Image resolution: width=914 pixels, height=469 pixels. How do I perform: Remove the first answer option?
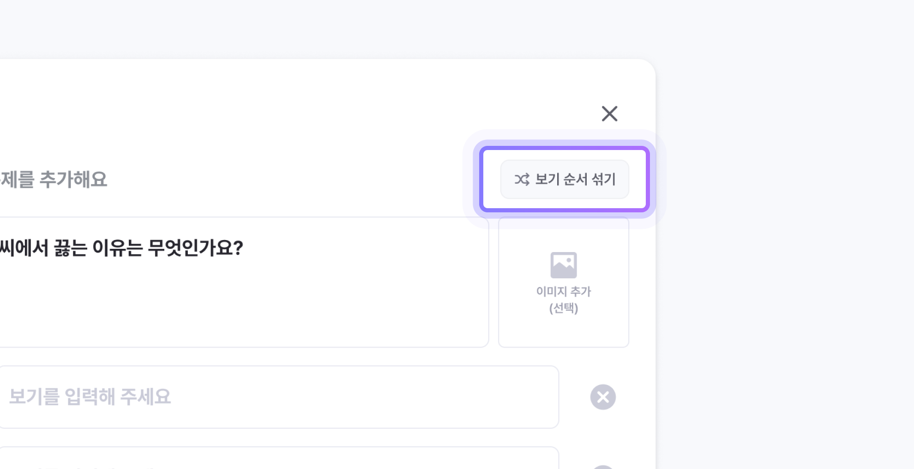603,397
